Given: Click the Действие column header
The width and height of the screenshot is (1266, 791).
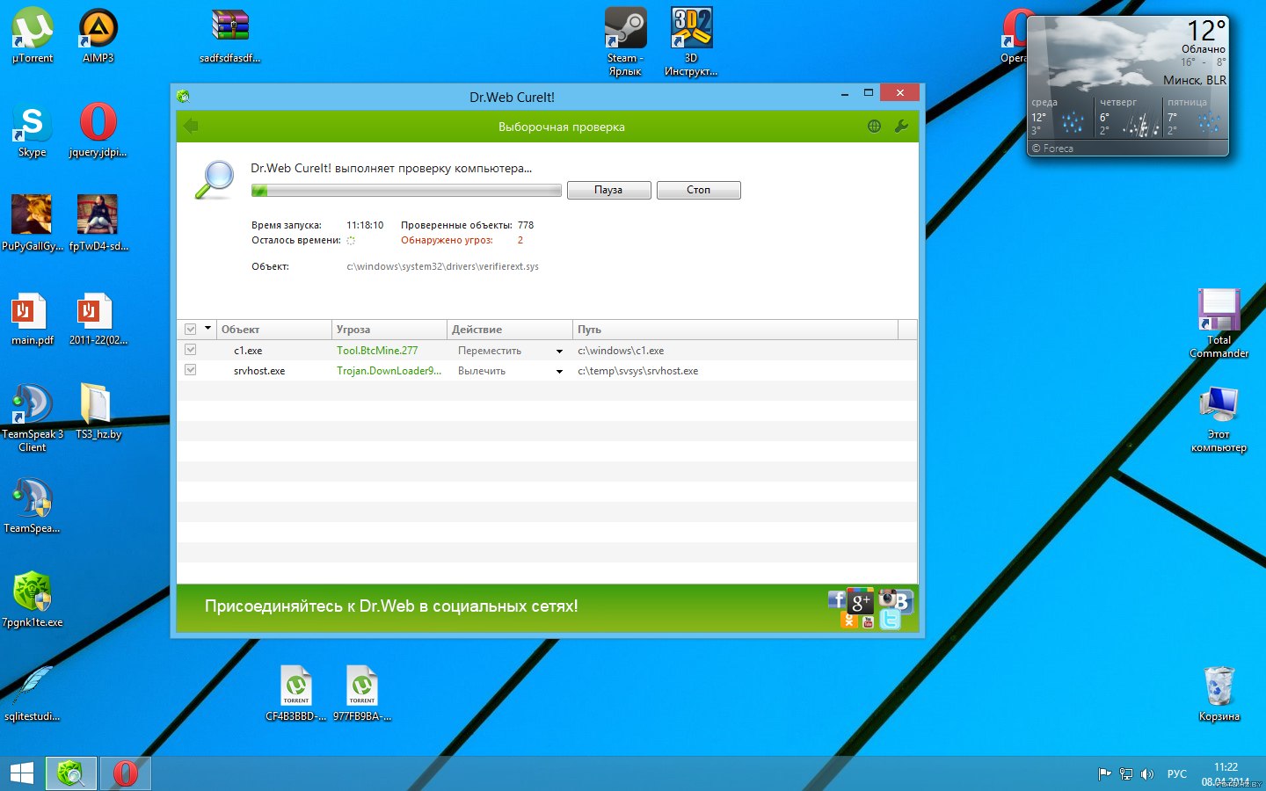Looking at the screenshot, I should pyautogui.click(x=510, y=330).
